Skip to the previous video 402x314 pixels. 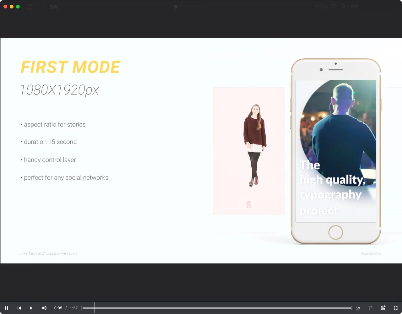[x=19, y=308]
